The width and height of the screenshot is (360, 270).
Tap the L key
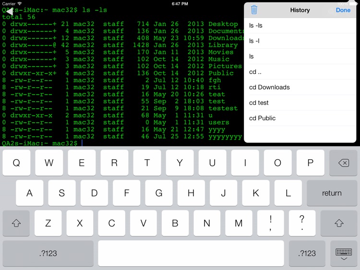click(x=288, y=193)
